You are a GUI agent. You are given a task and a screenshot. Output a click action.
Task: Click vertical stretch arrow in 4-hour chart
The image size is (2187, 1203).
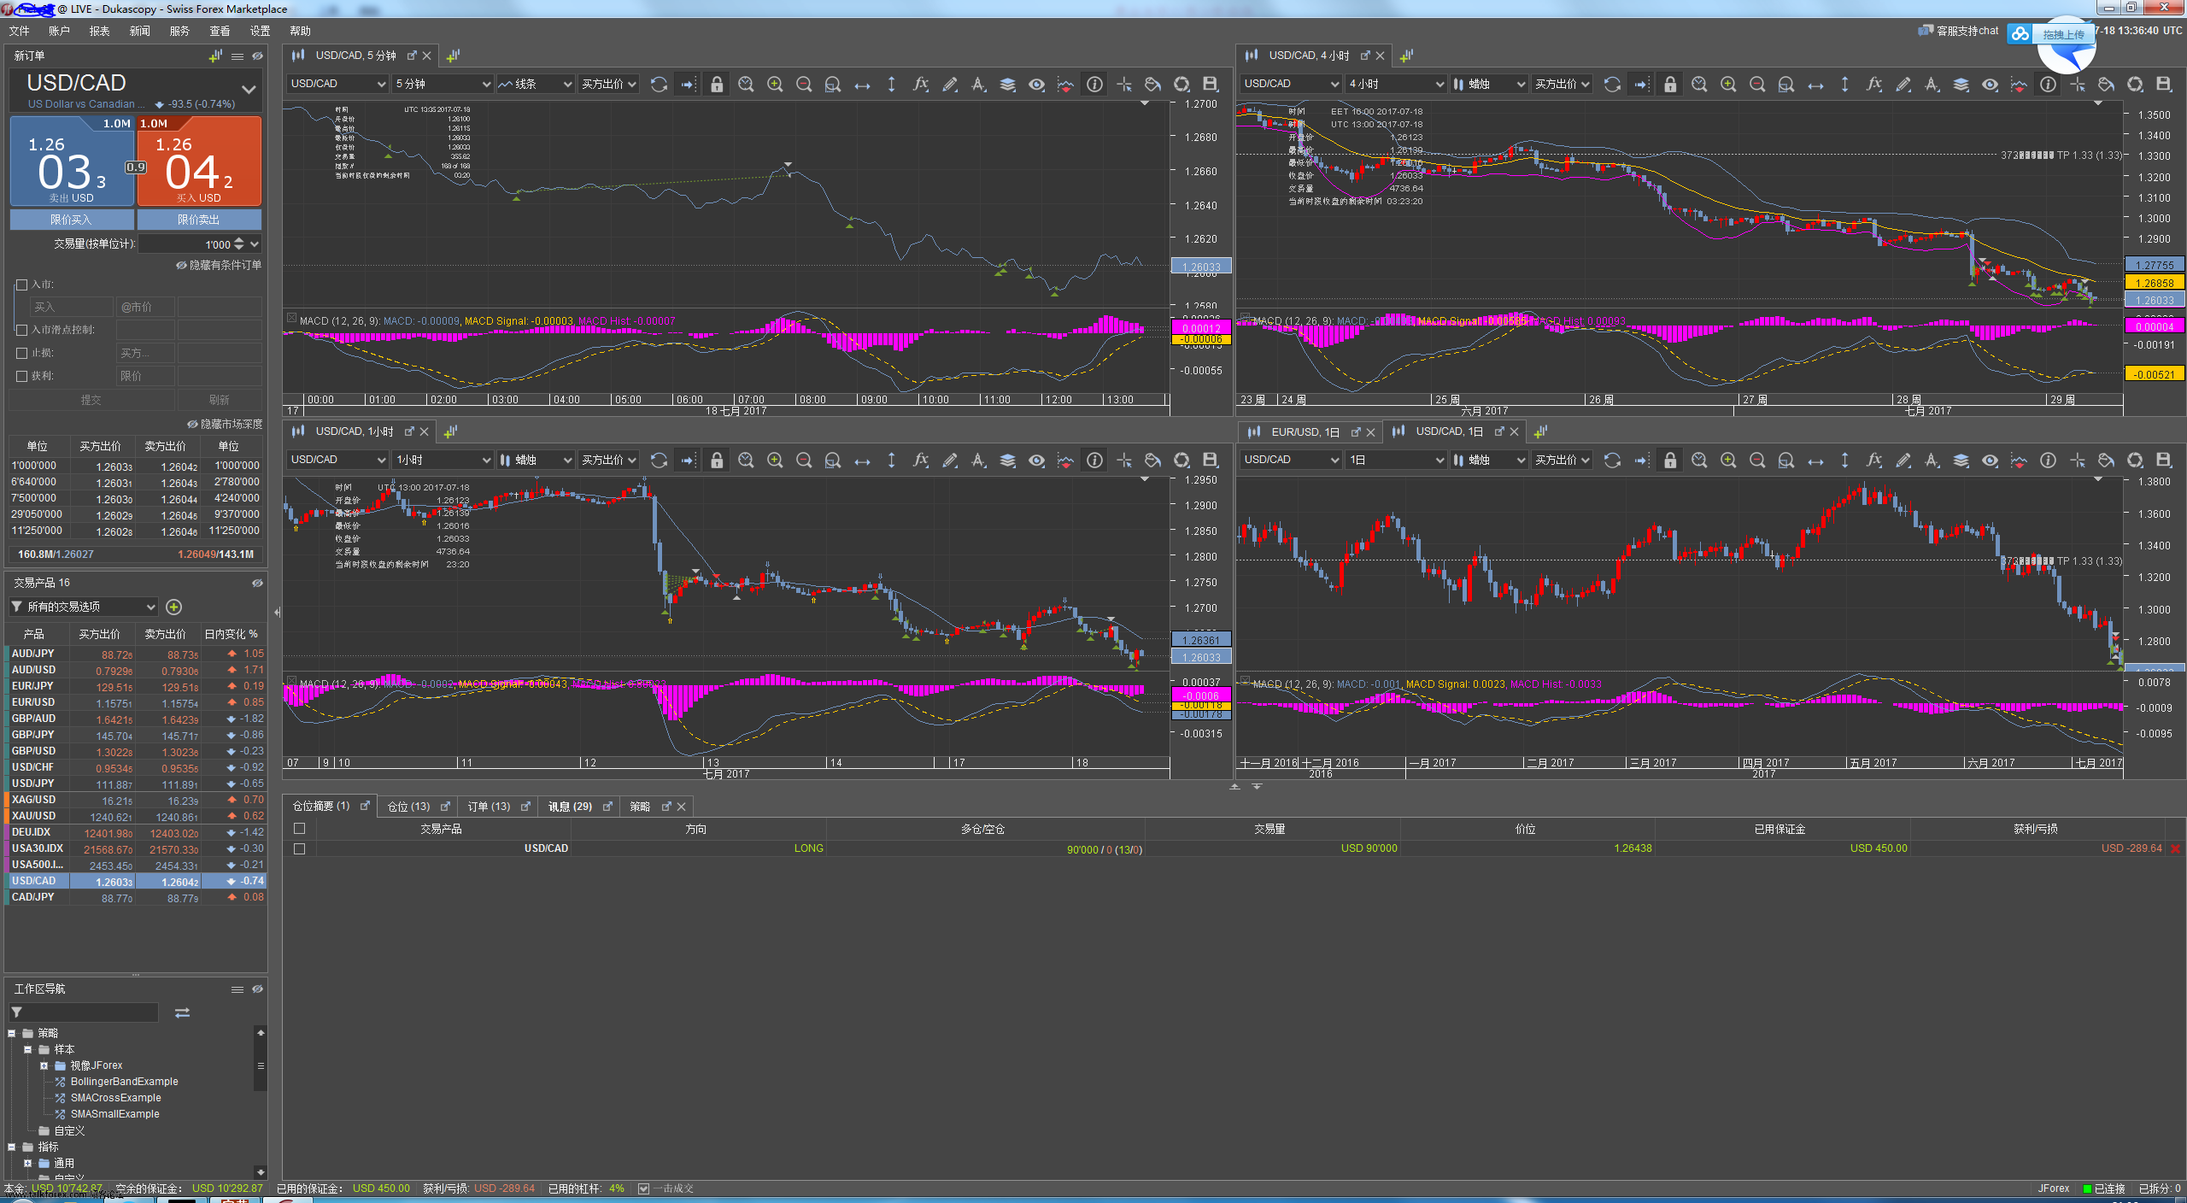pyautogui.click(x=1844, y=84)
